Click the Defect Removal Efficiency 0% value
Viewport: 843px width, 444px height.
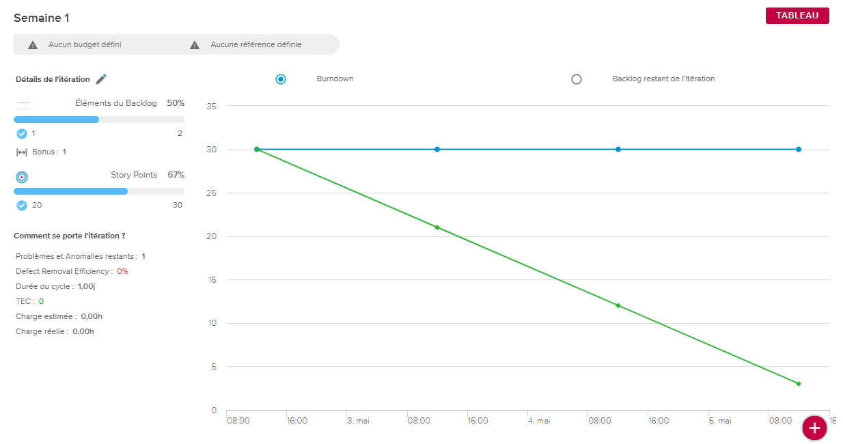pos(122,272)
